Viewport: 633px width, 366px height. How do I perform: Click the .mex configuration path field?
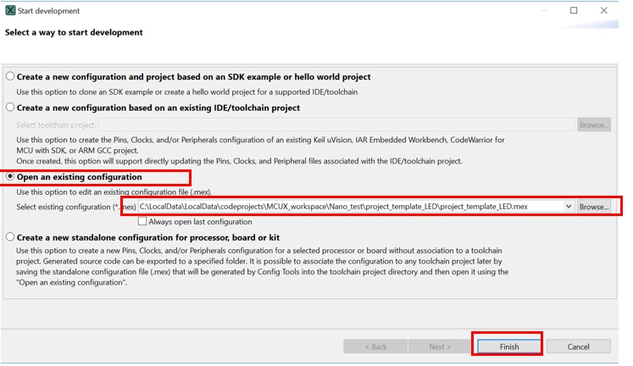pos(347,207)
